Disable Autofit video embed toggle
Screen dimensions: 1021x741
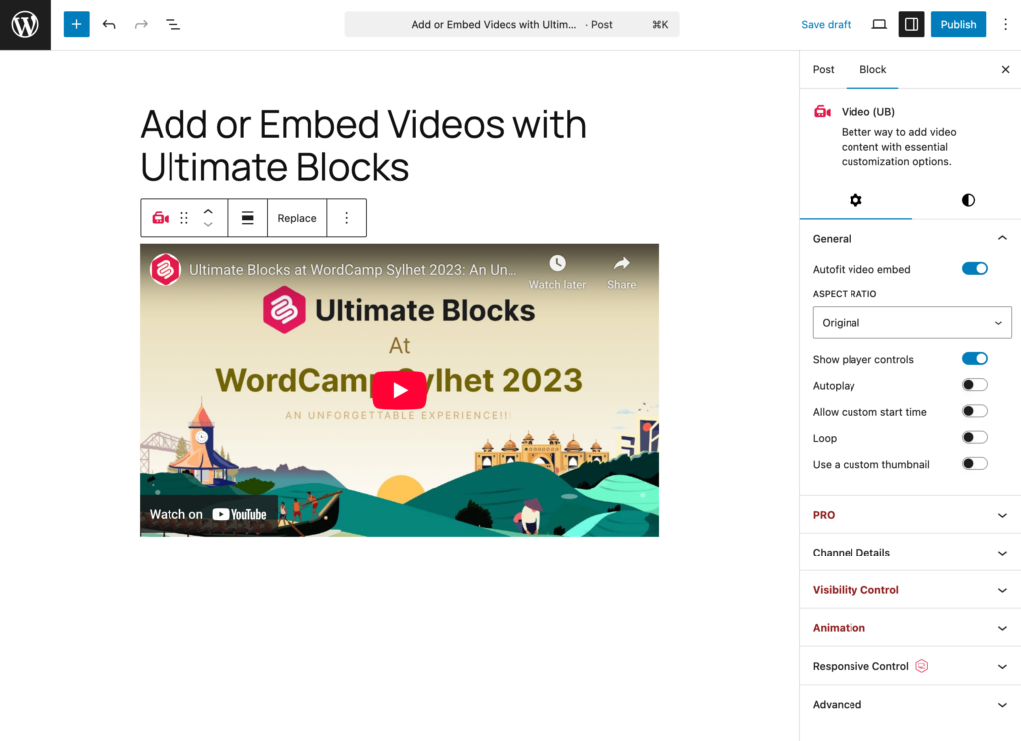pyautogui.click(x=974, y=269)
